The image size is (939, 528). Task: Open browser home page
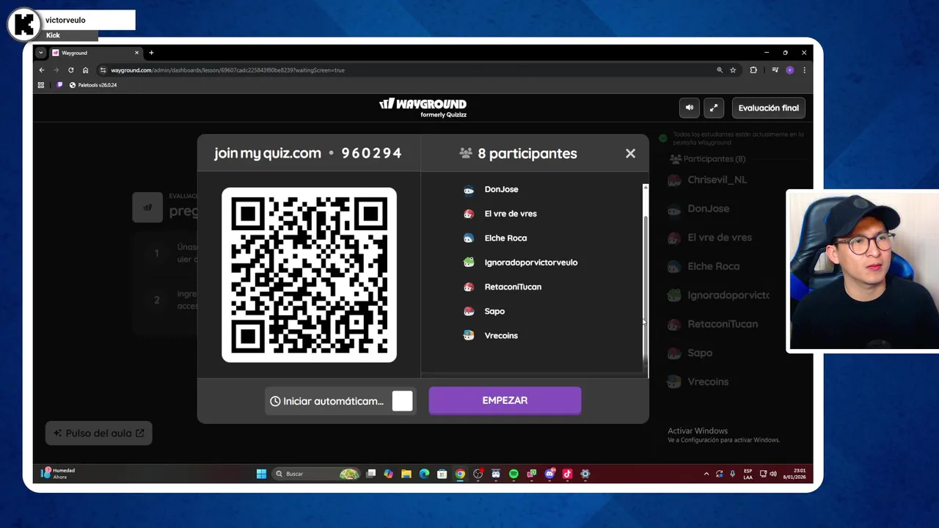(85, 70)
